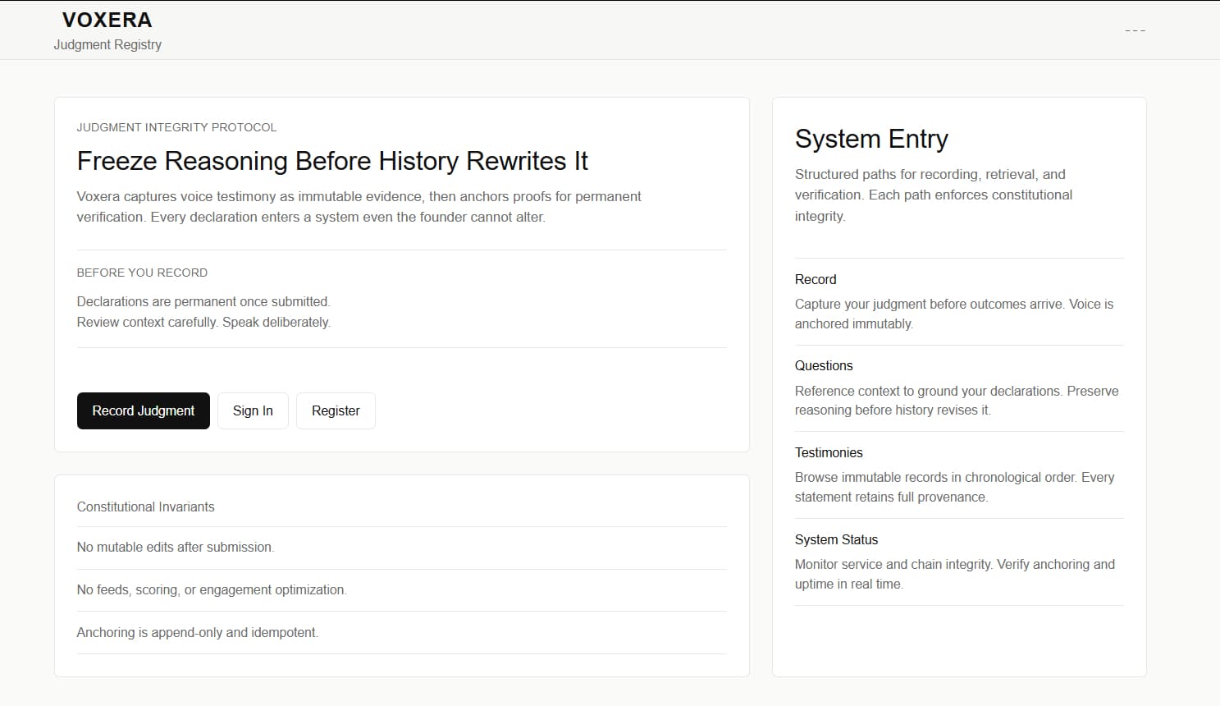Click the BEFORE YOU RECORD label
Viewport: 1220px width, 706px height.
[x=142, y=273]
